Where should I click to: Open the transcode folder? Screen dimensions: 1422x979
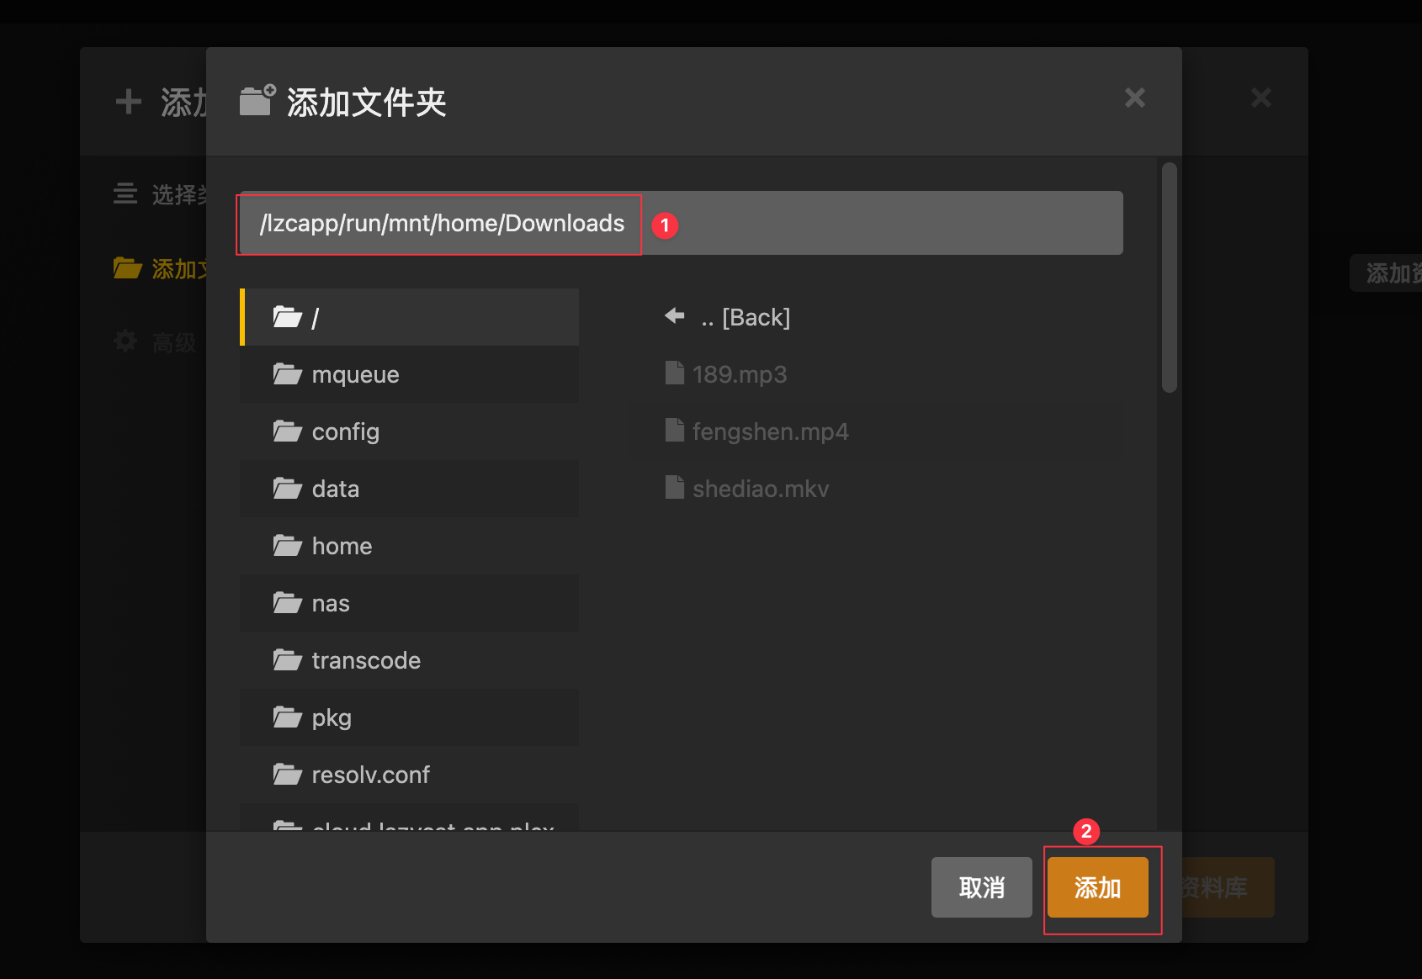point(410,660)
